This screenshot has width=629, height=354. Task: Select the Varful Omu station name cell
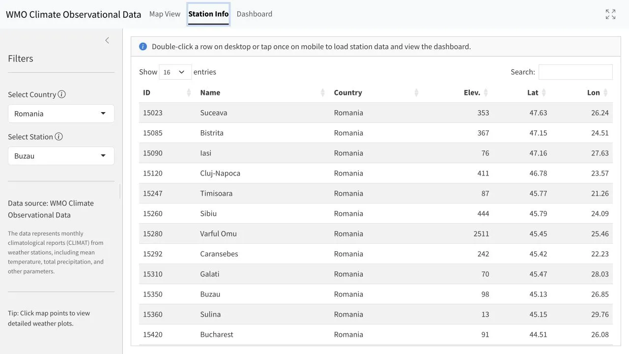219,234
